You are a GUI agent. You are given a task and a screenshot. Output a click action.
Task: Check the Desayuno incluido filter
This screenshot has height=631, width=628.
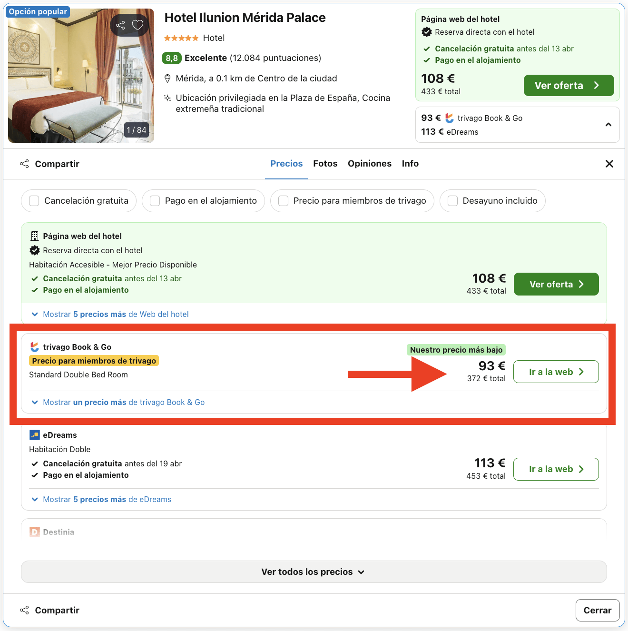pos(452,201)
